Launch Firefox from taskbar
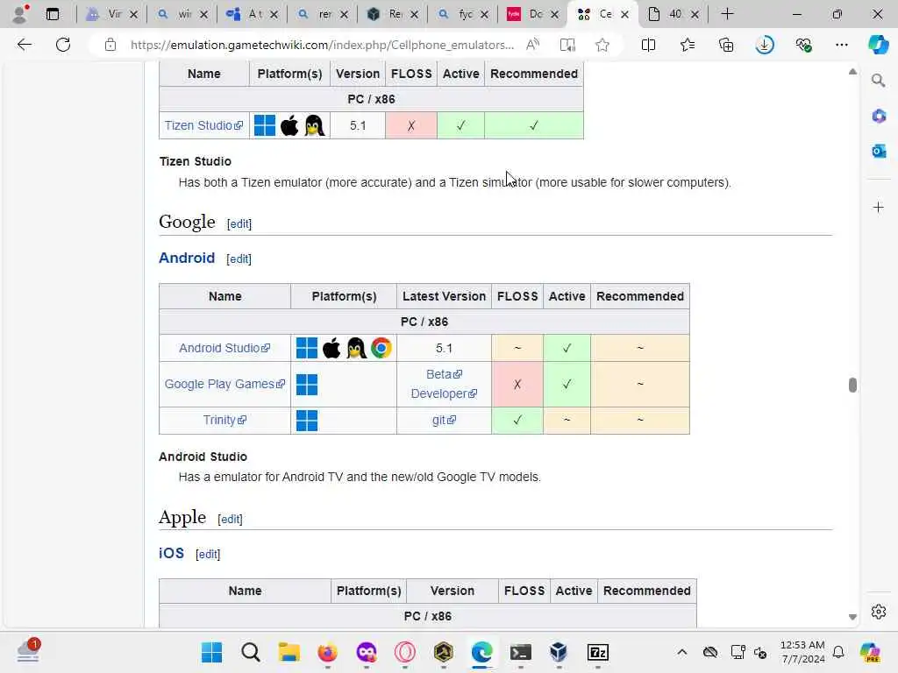 [x=328, y=652]
